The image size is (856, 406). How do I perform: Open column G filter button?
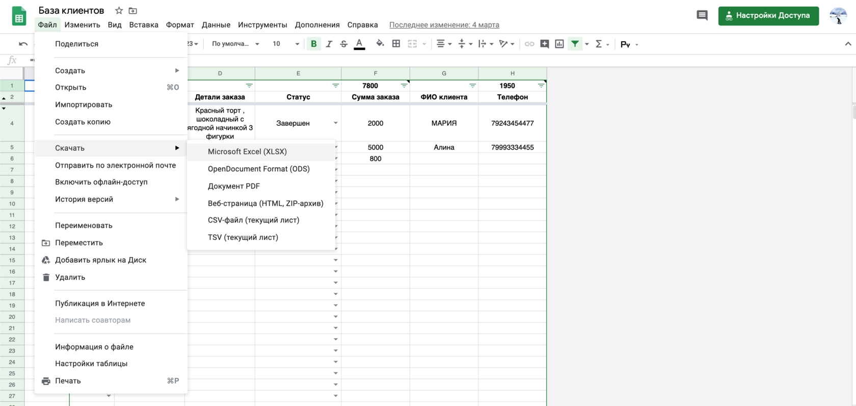click(472, 86)
